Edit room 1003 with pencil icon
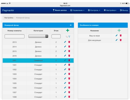Viewport: 130px width, 100px height. click(x=65, y=74)
